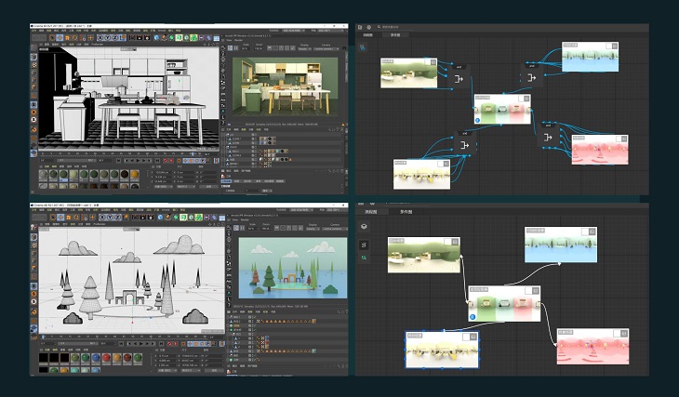Click the first material ball in kitchen scene
The height and width of the screenshot is (397, 679).
(44, 175)
